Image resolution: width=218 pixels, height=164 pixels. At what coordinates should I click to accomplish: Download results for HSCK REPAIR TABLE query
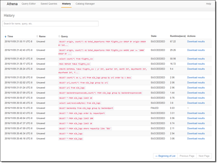pyautogui.click(x=196, y=64)
